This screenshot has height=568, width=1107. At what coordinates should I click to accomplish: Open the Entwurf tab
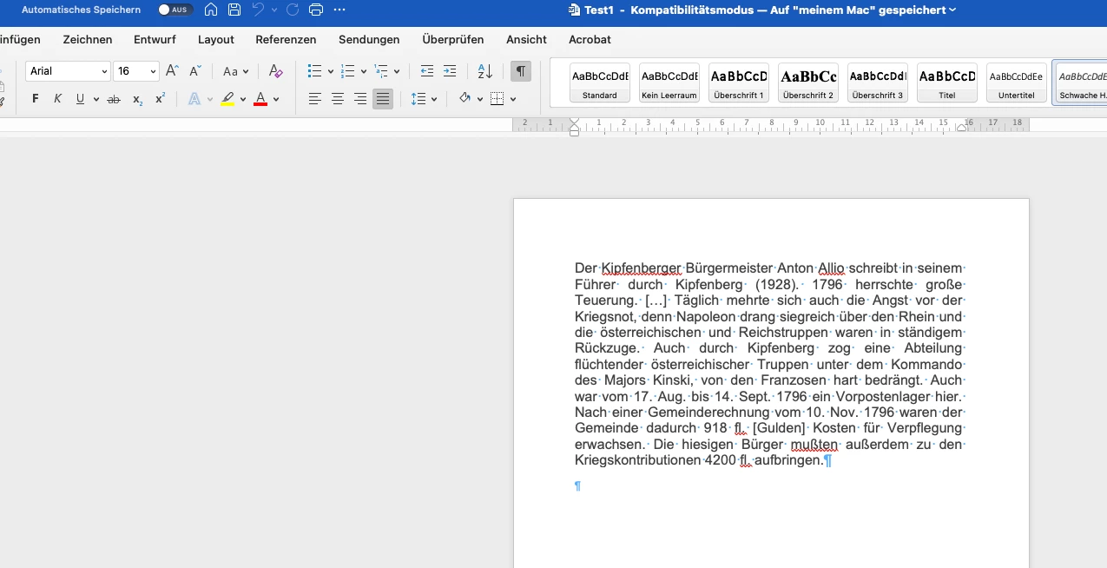(x=155, y=39)
